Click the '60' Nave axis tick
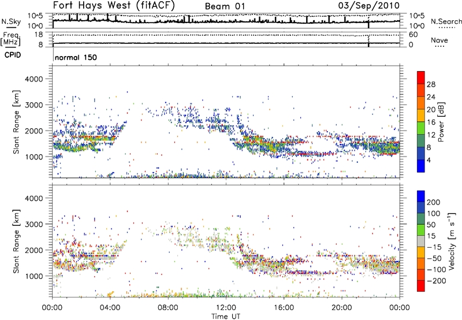The height and width of the screenshot is (320, 462). pyautogui.click(x=413, y=35)
